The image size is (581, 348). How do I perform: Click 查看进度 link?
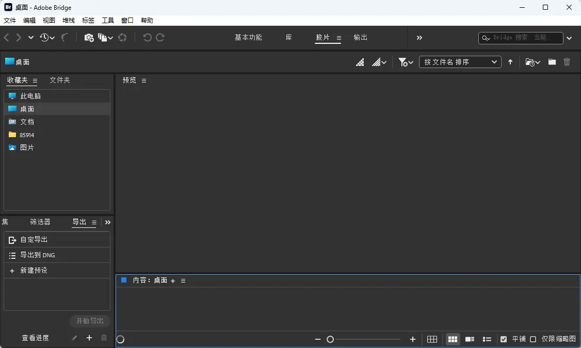pyautogui.click(x=35, y=338)
